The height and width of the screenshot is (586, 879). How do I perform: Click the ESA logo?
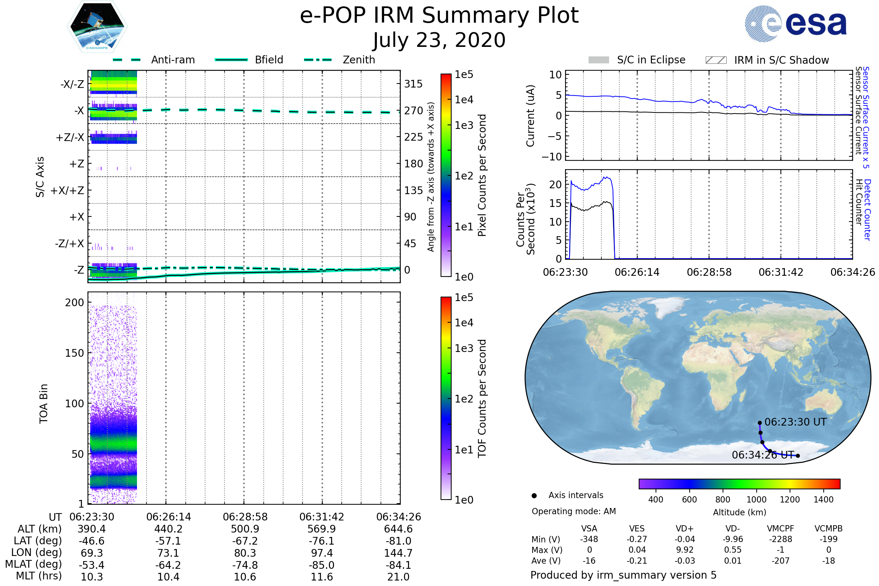tap(795, 23)
